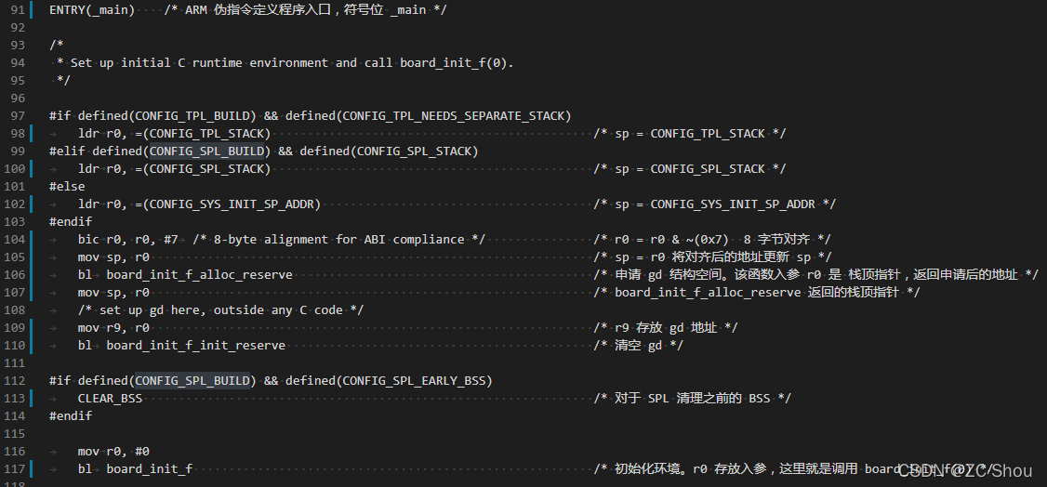Click "ldr r0, =(CONFIG_TPL_STACK)" on line 98

174,134
